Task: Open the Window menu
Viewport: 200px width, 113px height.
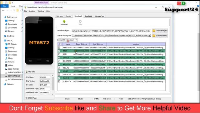Action: click(x=41, y=11)
